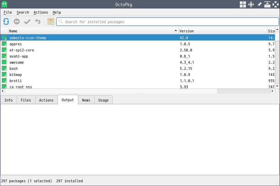Click the install local package box icon
This screenshot has height=186, width=280.
tap(51, 21)
